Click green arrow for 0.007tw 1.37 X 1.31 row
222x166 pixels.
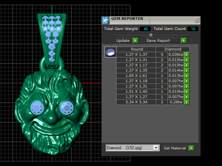(186, 86)
